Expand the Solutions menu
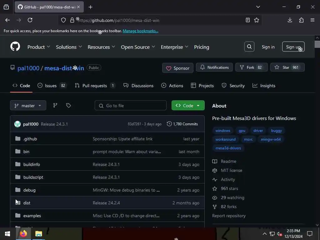The height and width of the screenshot is (240, 320). tap(69, 47)
